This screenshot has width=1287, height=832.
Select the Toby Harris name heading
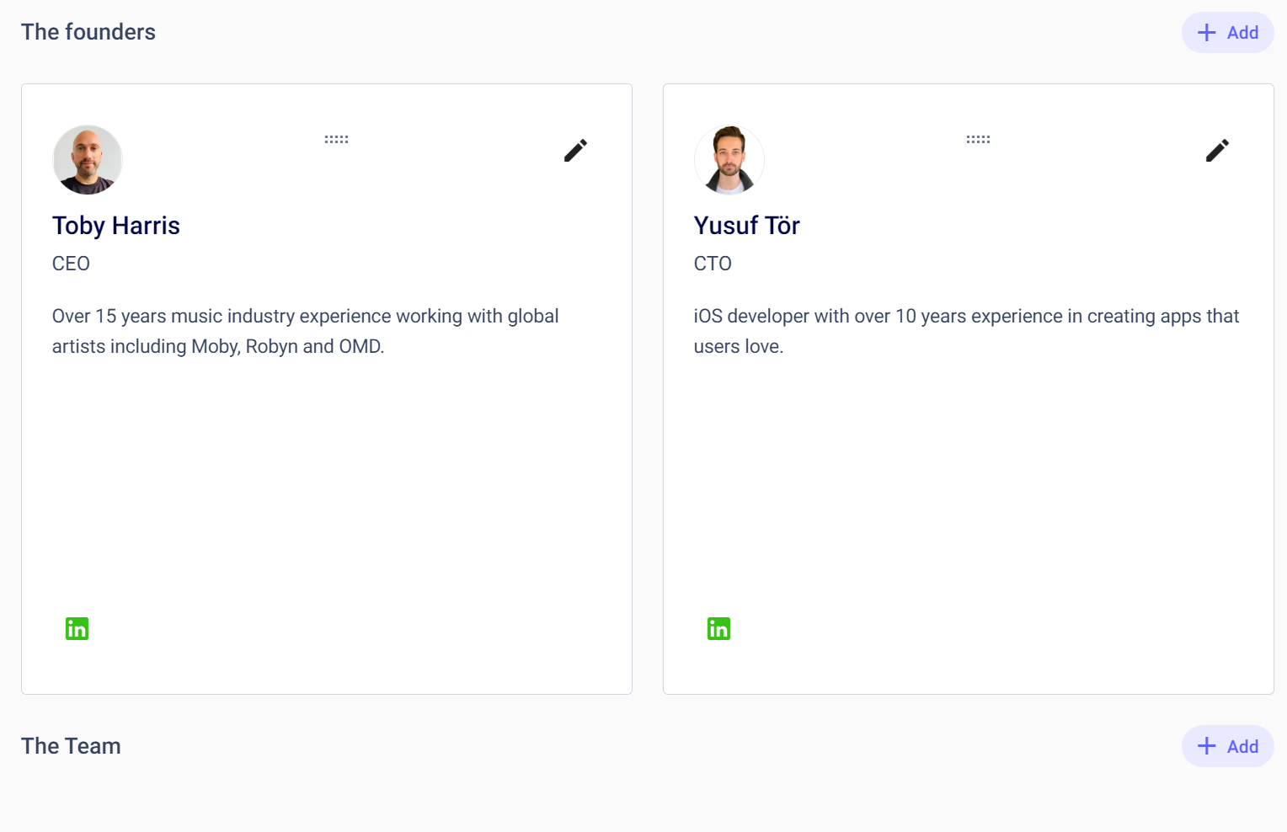pyautogui.click(x=116, y=226)
